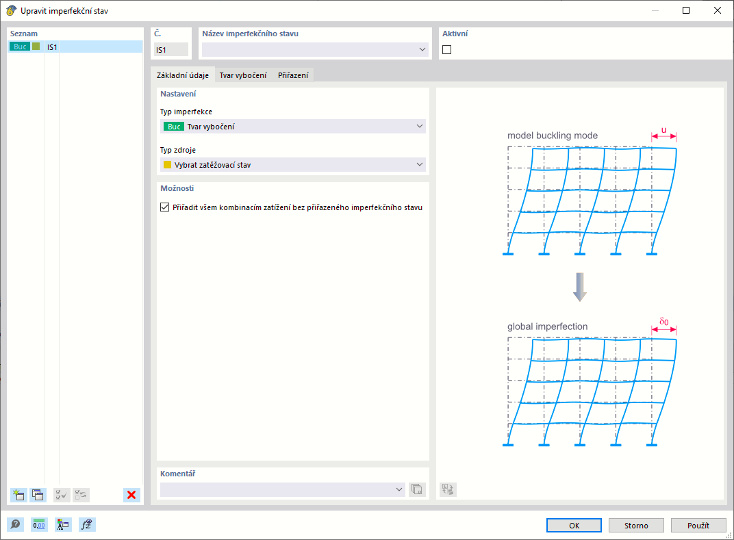
Task: Toggle the Aktivní checkbox
Action: coord(447,49)
